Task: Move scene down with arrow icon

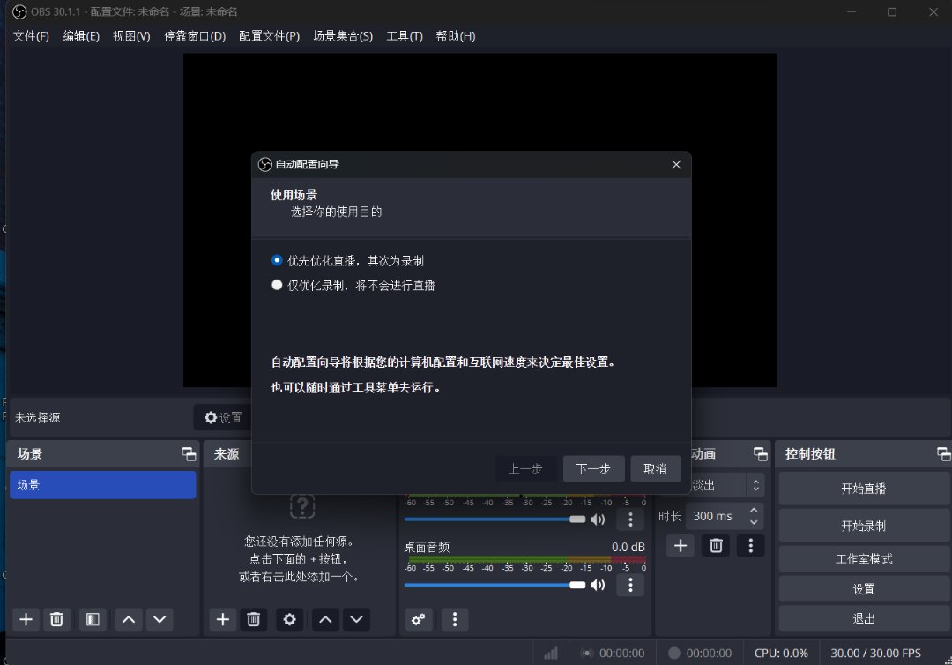Action: [x=159, y=619]
